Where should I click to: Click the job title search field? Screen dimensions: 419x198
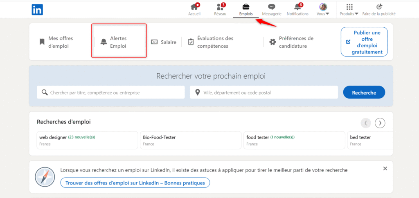[110, 92]
